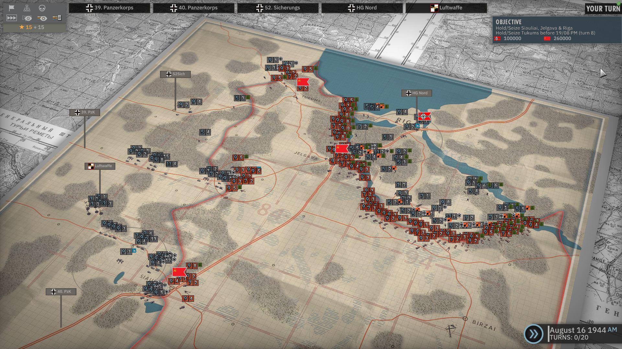
Task: Expand the HG Nord map marker
Action: [417, 93]
